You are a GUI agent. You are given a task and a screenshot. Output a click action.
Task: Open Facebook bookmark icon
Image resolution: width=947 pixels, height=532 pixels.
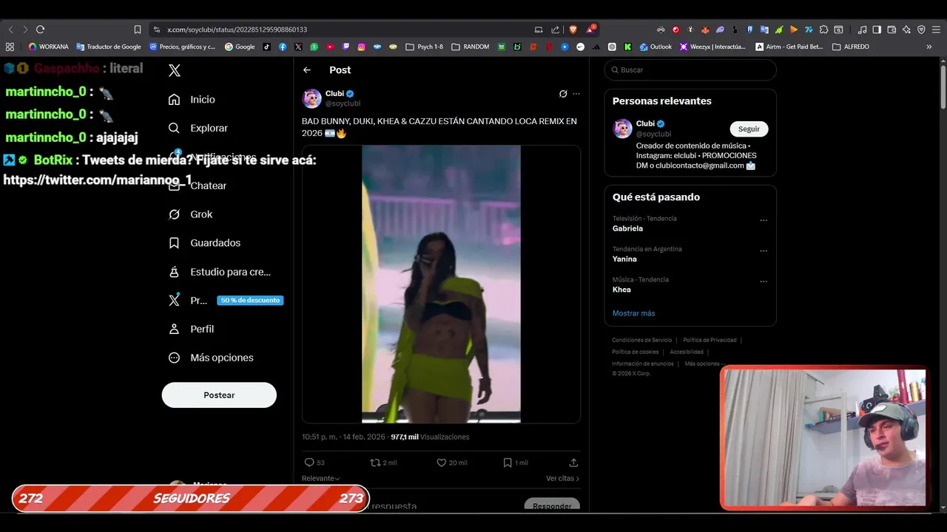pyautogui.click(x=283, y=47)
